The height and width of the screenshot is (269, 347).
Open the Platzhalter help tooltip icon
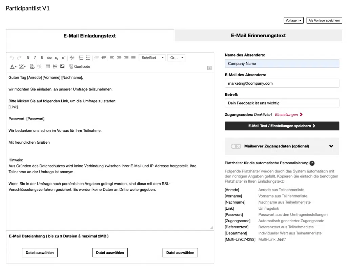tap(311, 163)
